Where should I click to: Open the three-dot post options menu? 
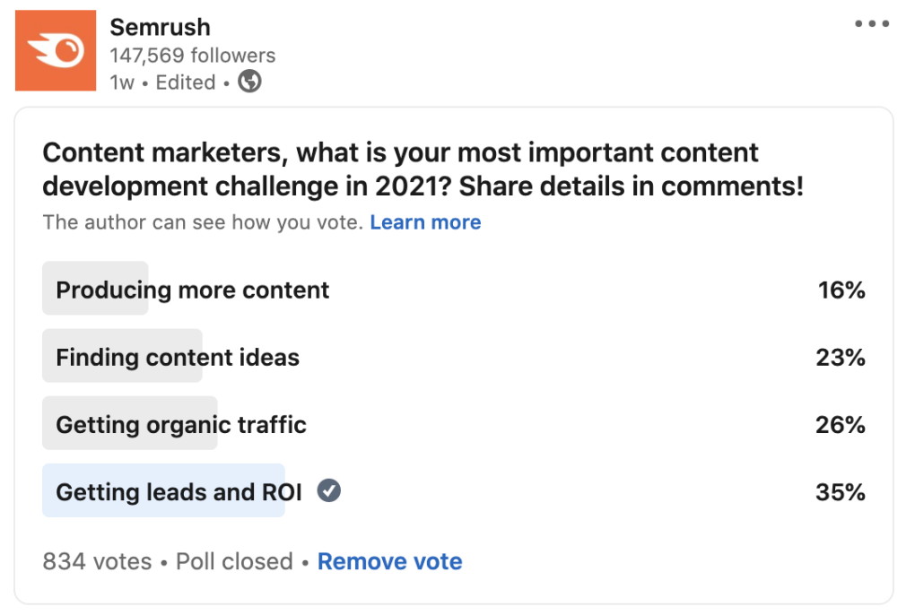coord(871,24)
